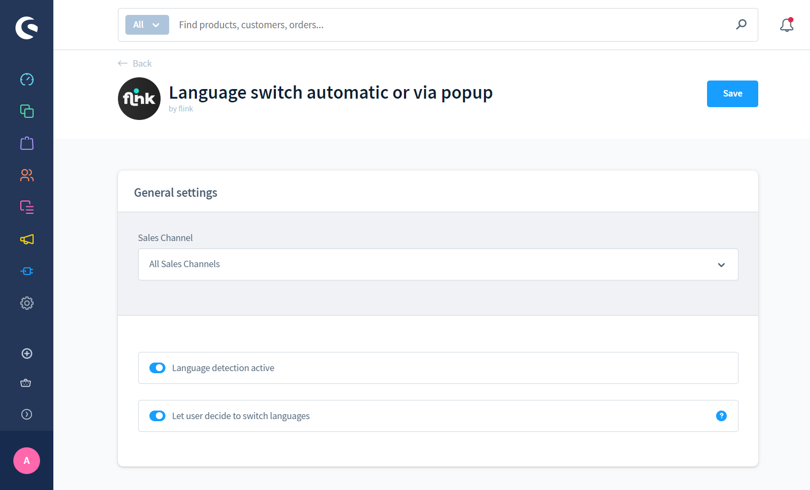Viewport: 810px width, 490px height.
Task: Click the Sales Channel chevron arrow
Action: pyautogui.click(x=721, y=265)
